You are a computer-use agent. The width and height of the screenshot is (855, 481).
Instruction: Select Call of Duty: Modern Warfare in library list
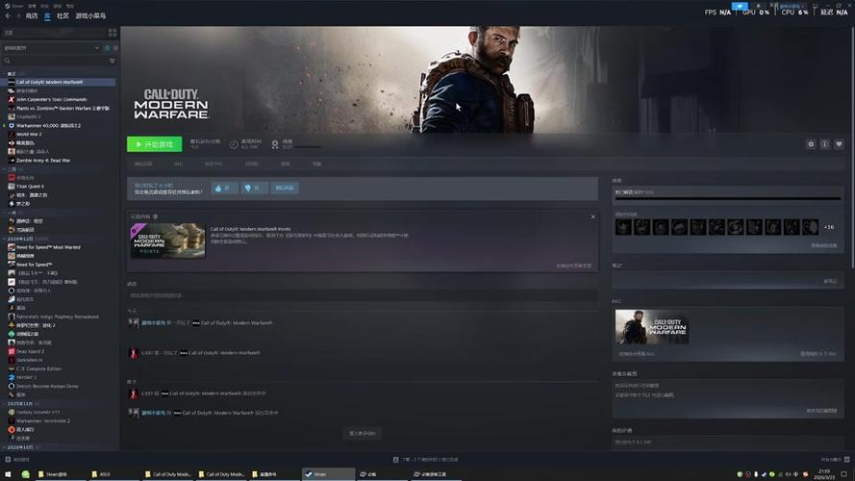pyautogui.click(x=59, y=82)
